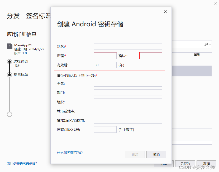Click the 另存为 save as button
219x172 pixels.
point(185,164)
